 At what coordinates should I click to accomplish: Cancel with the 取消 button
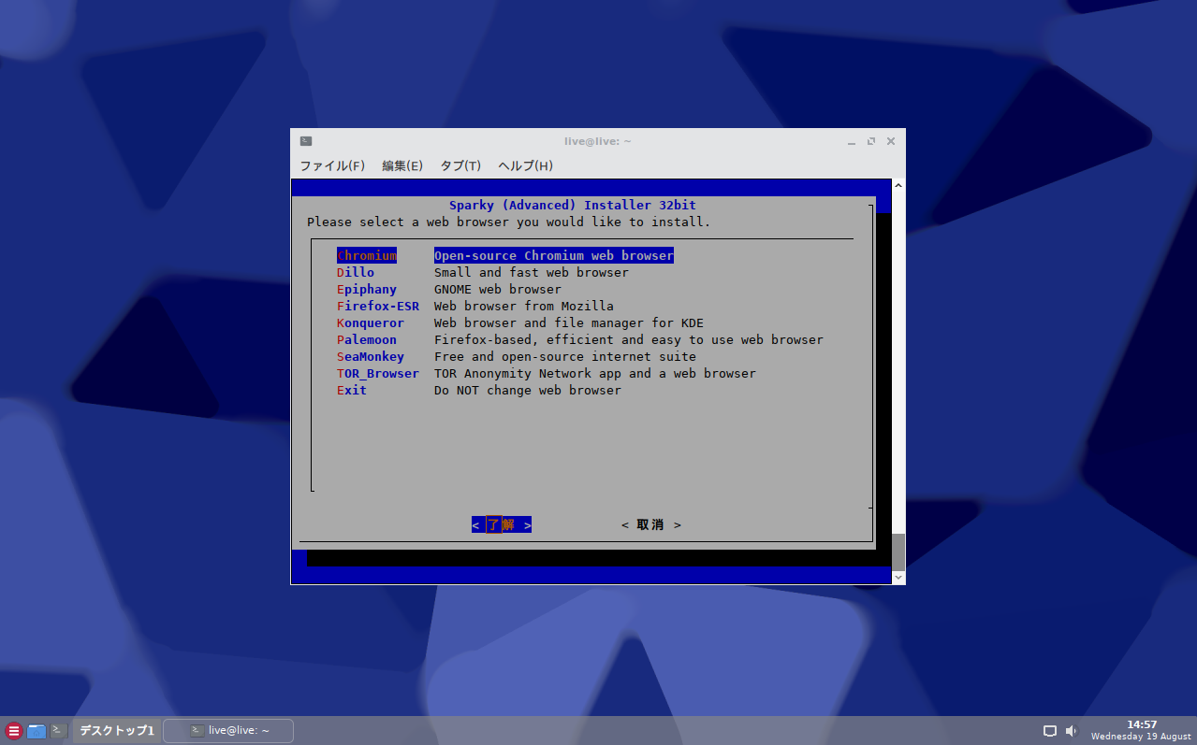[x=651, y=525]
